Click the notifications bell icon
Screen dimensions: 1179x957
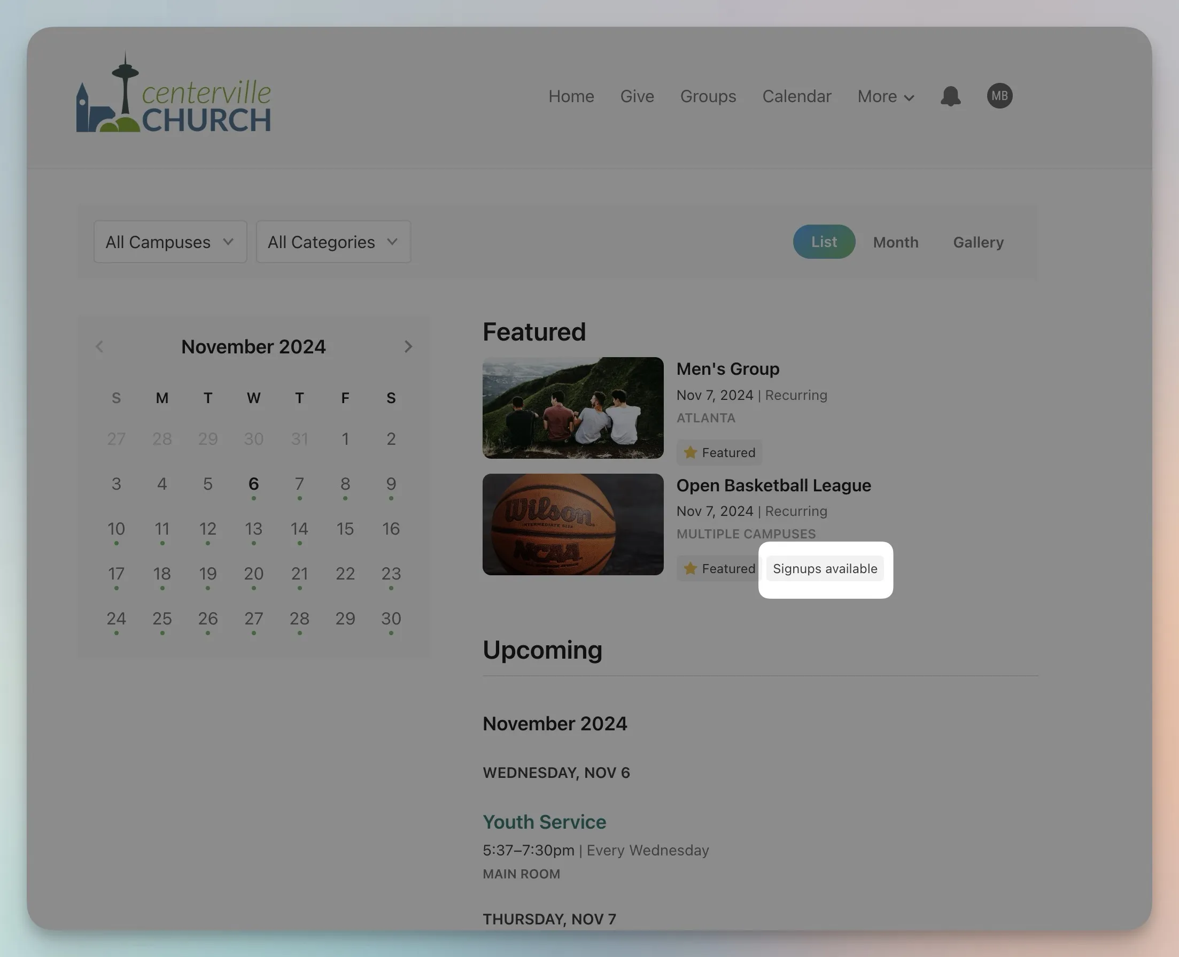click(x=950, y=96)
